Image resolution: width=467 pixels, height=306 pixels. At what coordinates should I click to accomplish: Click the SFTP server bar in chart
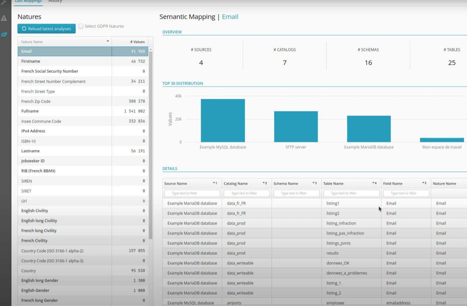[296, 126]
